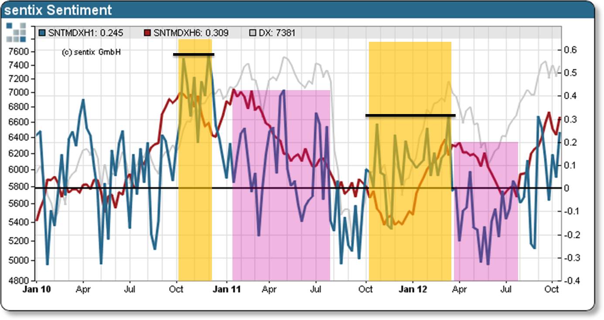Click the 0.5 sentiment axis value
Viewport: 604px width, 320px height.
click(570, 73)
